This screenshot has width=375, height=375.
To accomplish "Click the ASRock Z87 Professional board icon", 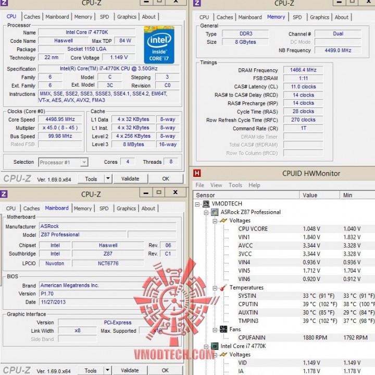I will click(215, 212).
